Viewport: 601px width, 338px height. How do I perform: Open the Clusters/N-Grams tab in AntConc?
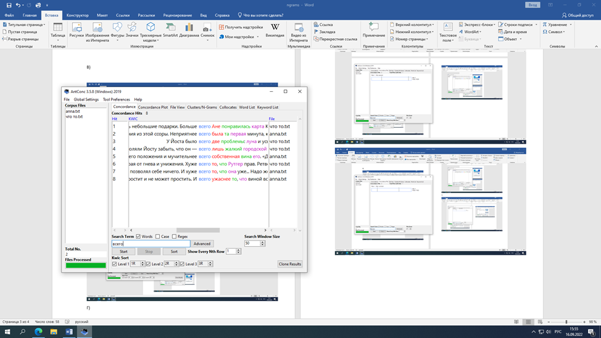202,107
